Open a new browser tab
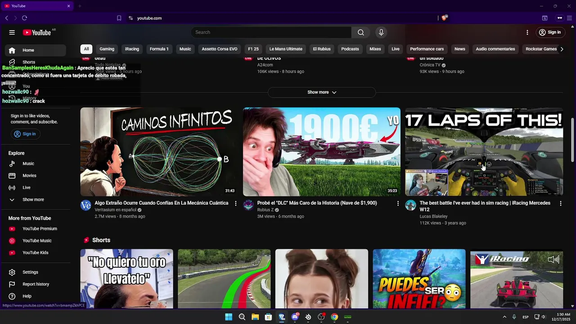 [x=80, y=6]
